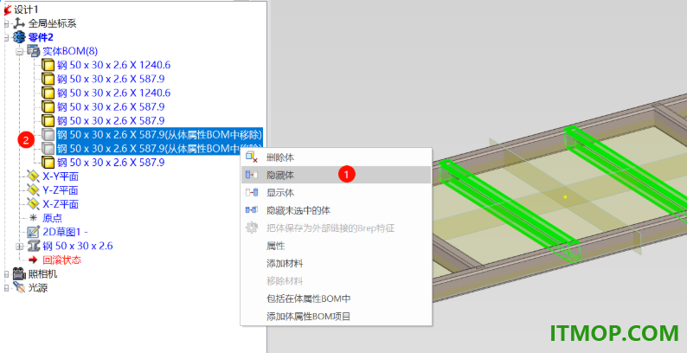Click the blue gear icon of 零件2
687x353 pixels.
pyautogui.click(x=20, y=37)
